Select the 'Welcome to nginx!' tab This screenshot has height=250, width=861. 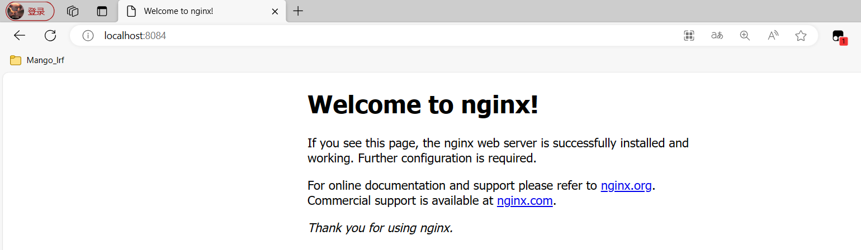pyautogui.click(x=202, y=11)
